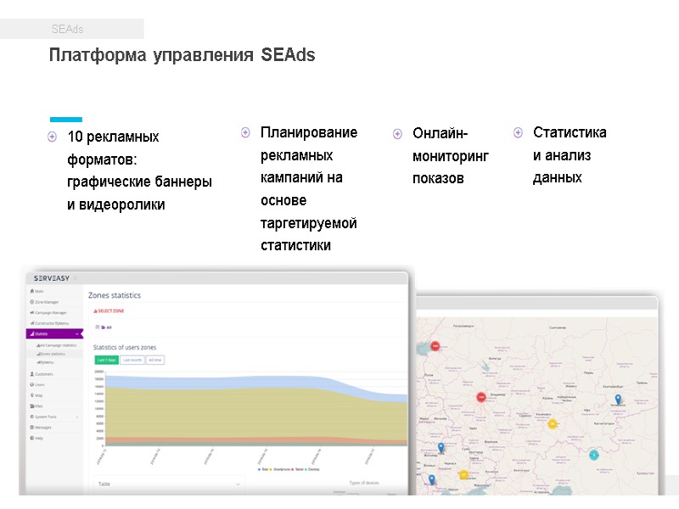The height and width of the screenshot is (509, 679).
Task: Enable the 'All time' statistics range
Action: [x=155, y=361]
